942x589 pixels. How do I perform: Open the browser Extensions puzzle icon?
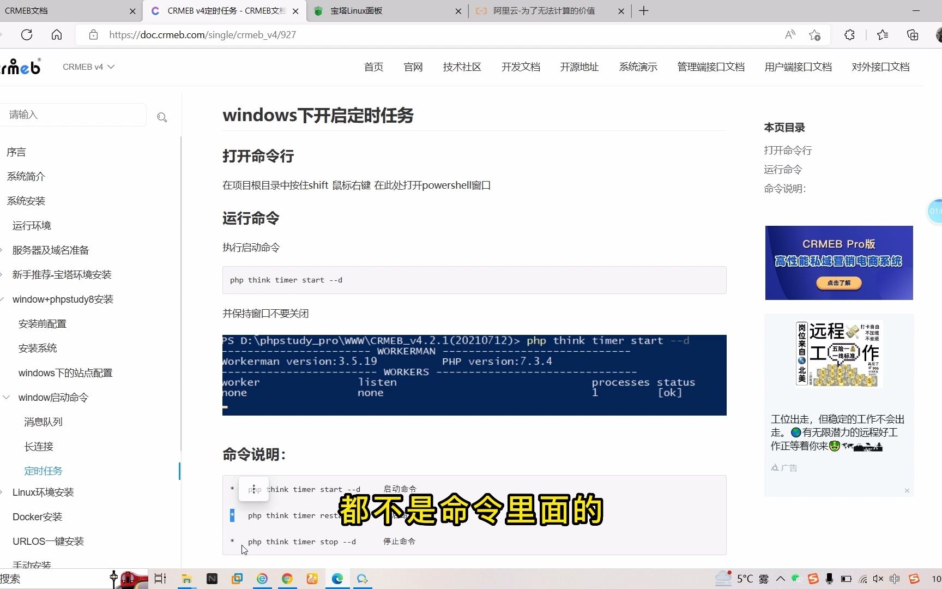(849, 34)
